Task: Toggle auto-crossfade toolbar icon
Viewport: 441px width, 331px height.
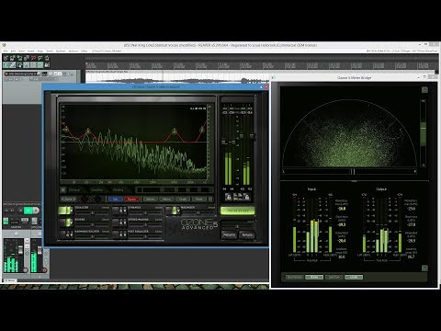Action: click(x=6, y=65)
